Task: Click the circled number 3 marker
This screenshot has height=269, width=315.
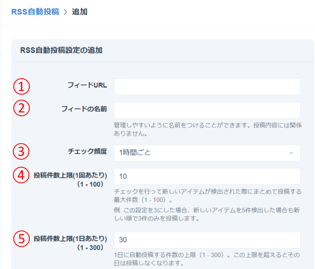Action: pyautogui.click(x=21, y=151)
